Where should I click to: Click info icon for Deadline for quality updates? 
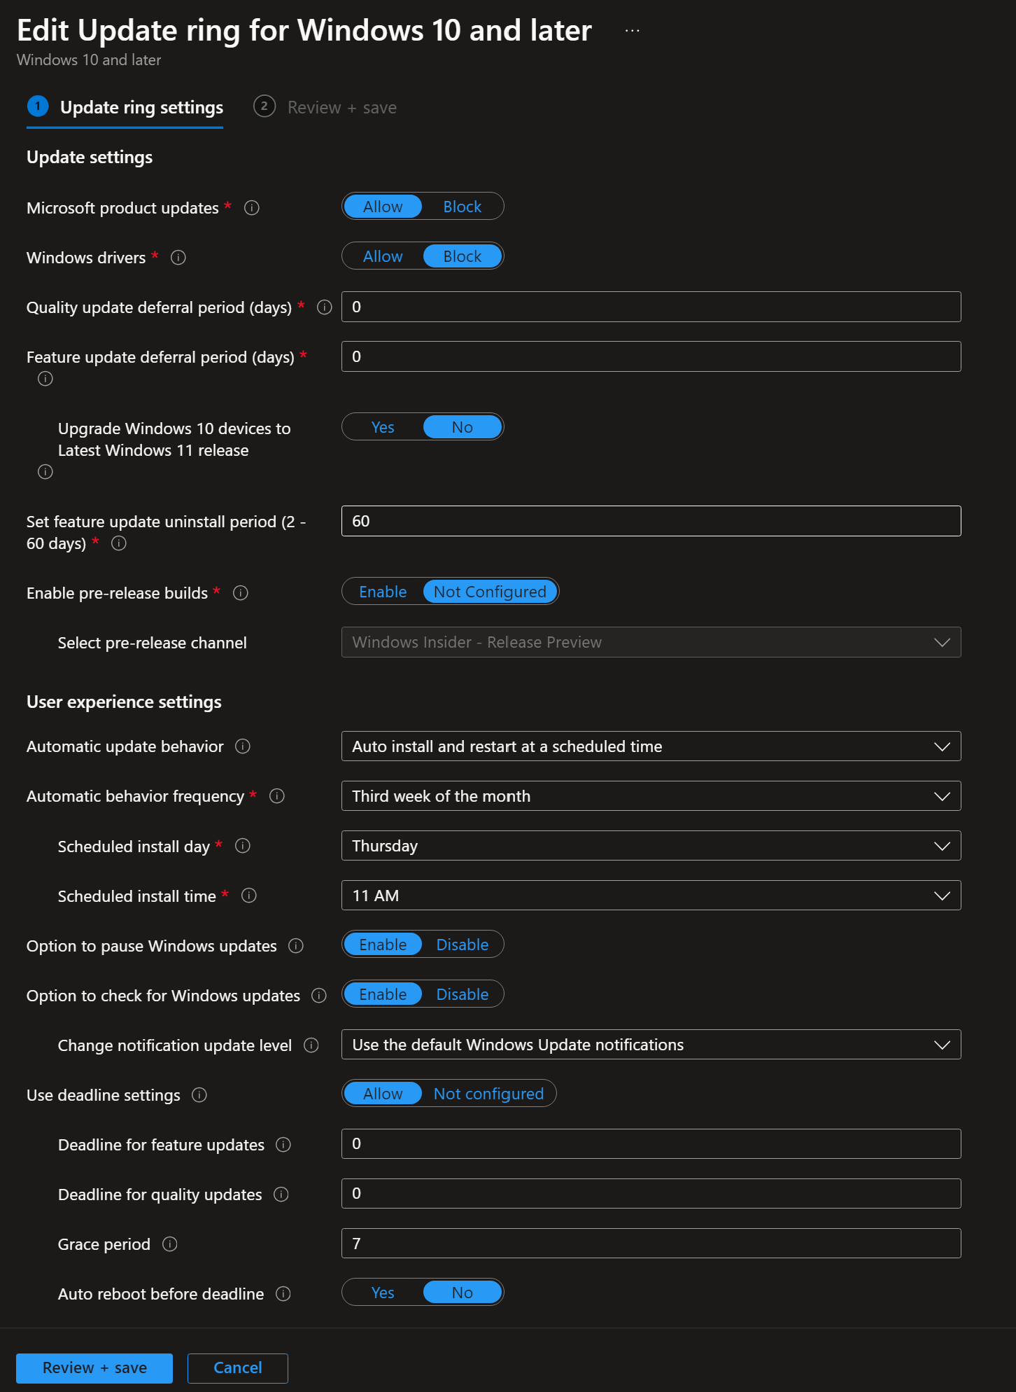tap(281, 1195)
